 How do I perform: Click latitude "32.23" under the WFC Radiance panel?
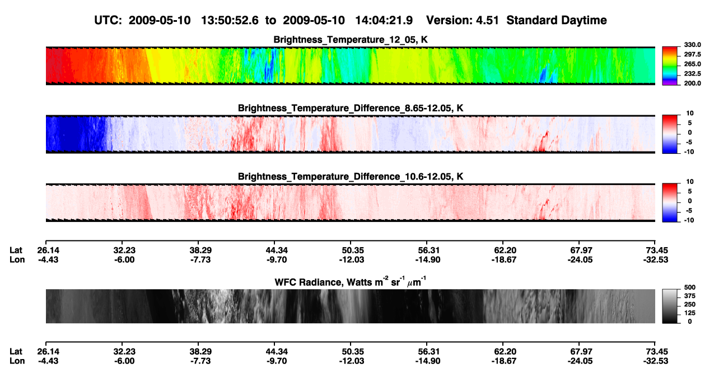click(x=124, y=351)
